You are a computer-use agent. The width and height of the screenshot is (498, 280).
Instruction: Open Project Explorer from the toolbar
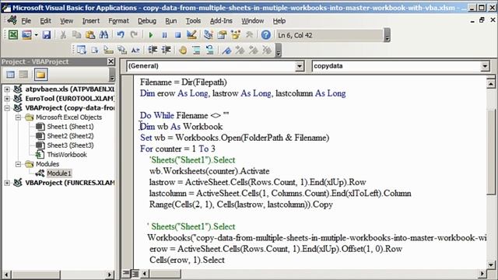pyautogui.click(x=209, y=34)
